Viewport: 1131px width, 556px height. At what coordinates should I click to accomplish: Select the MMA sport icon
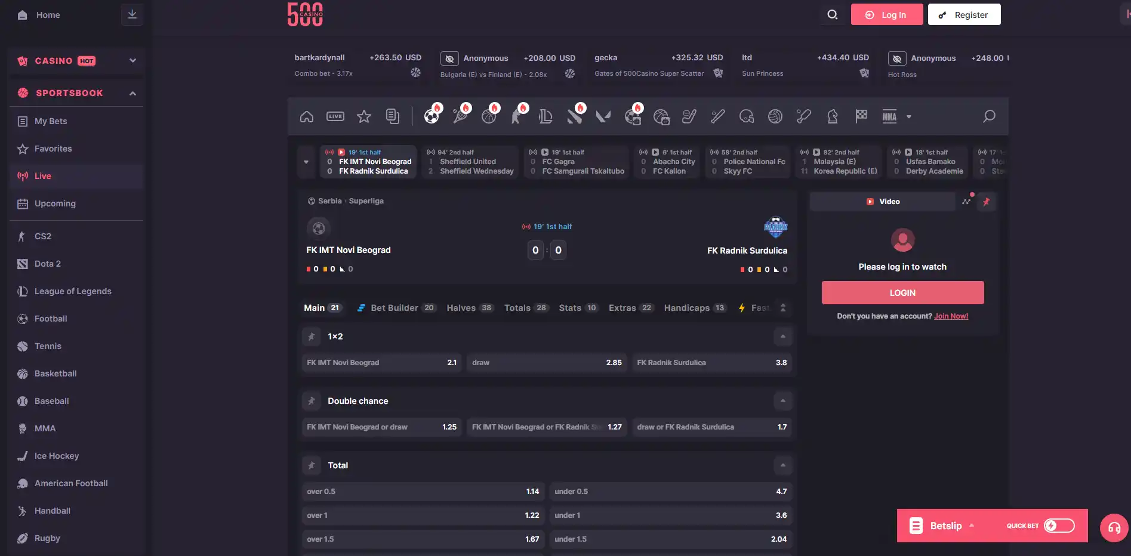coord(889,116)
